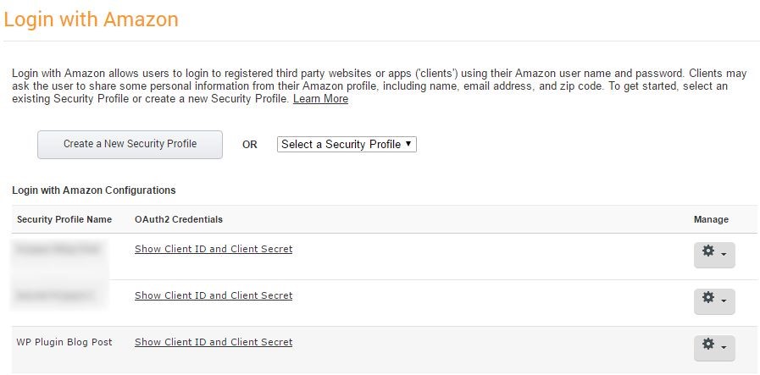The width and height of the screenshot is (760, 375).
Task: Click the Login with Amazon Configurations heading
Action: pyautogui.click(x=94, y=190)
